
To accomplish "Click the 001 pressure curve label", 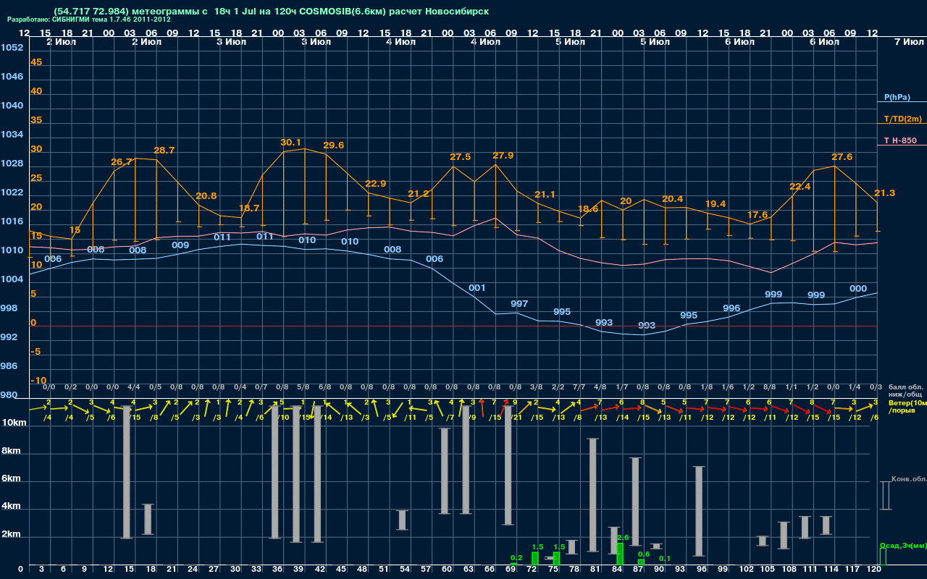I will (x=477, y=288).
